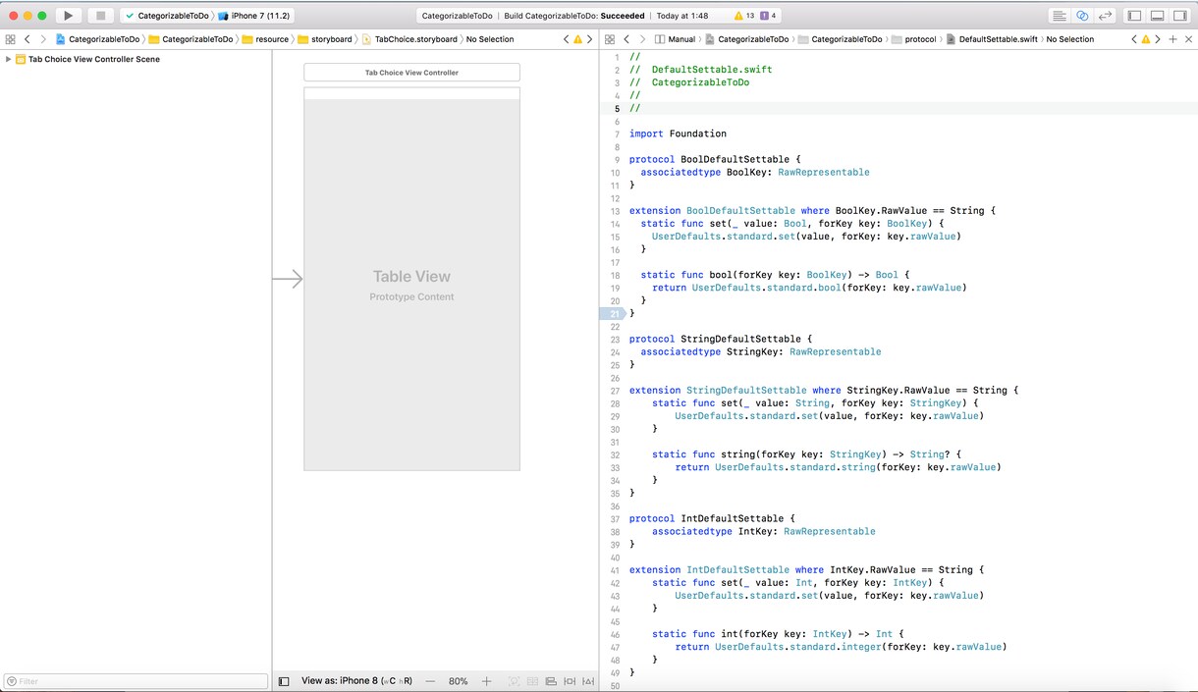The image size is (1198, 692).
Task: Click 'associatedtype IntKey: RawRepresentable' line
Action: click(x=764, y=531)
